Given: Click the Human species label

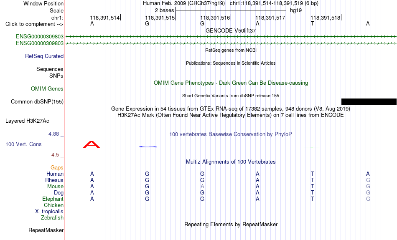Looking at the screenshot, I should pos(55,174).
